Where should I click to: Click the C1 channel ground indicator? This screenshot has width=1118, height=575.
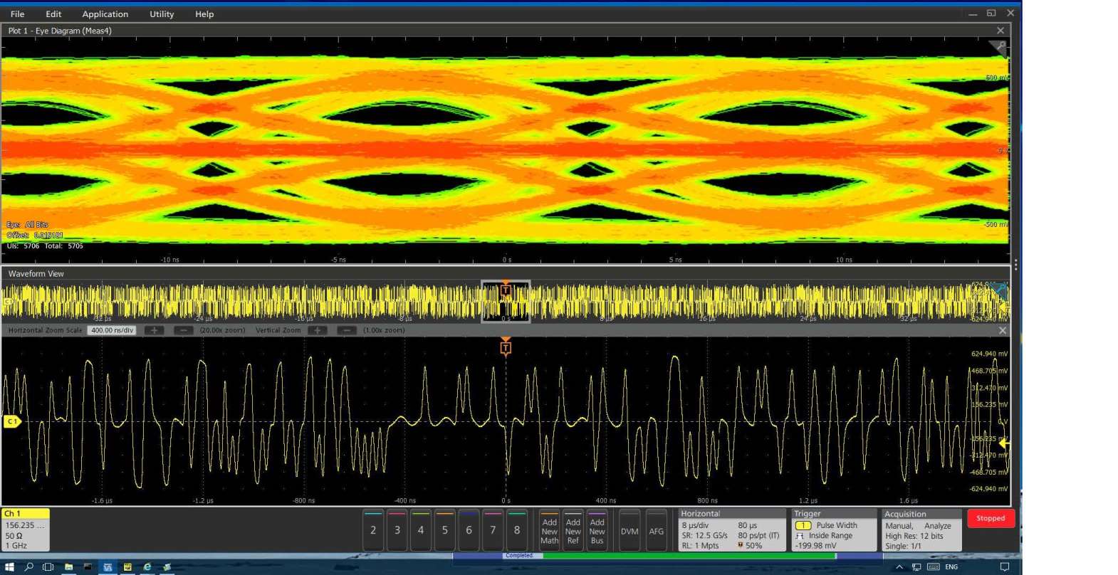tap(12, 421)
